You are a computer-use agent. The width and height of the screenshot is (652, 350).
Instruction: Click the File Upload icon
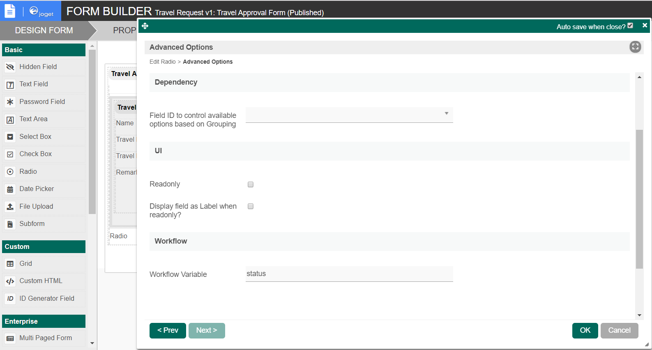(10, 207)
